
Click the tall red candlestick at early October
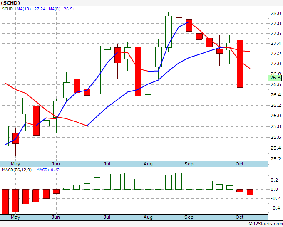pyautogui.click(x=240, y=64)
